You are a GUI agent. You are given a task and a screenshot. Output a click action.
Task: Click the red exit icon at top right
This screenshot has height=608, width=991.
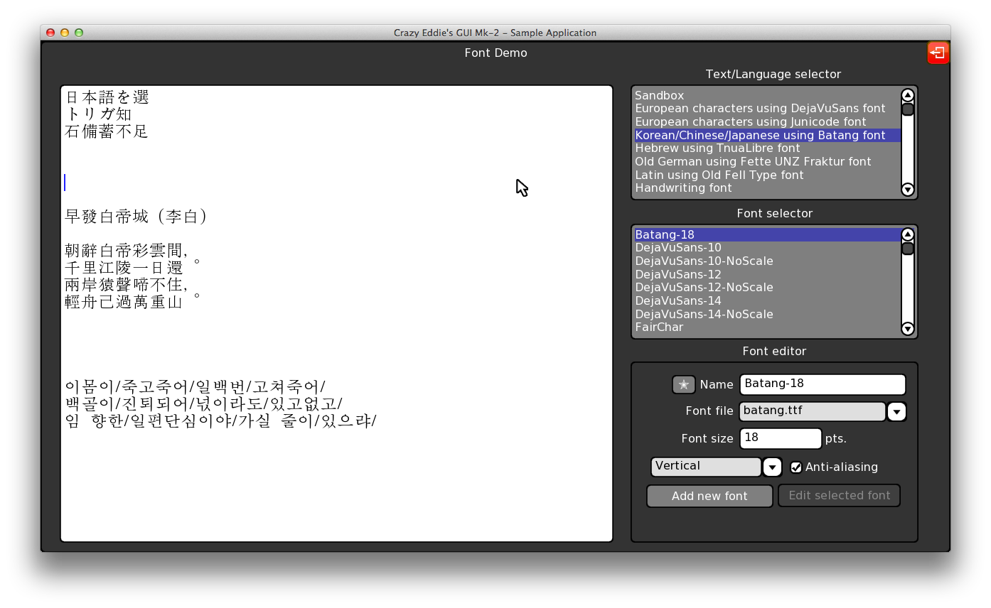tap(938, 52)
